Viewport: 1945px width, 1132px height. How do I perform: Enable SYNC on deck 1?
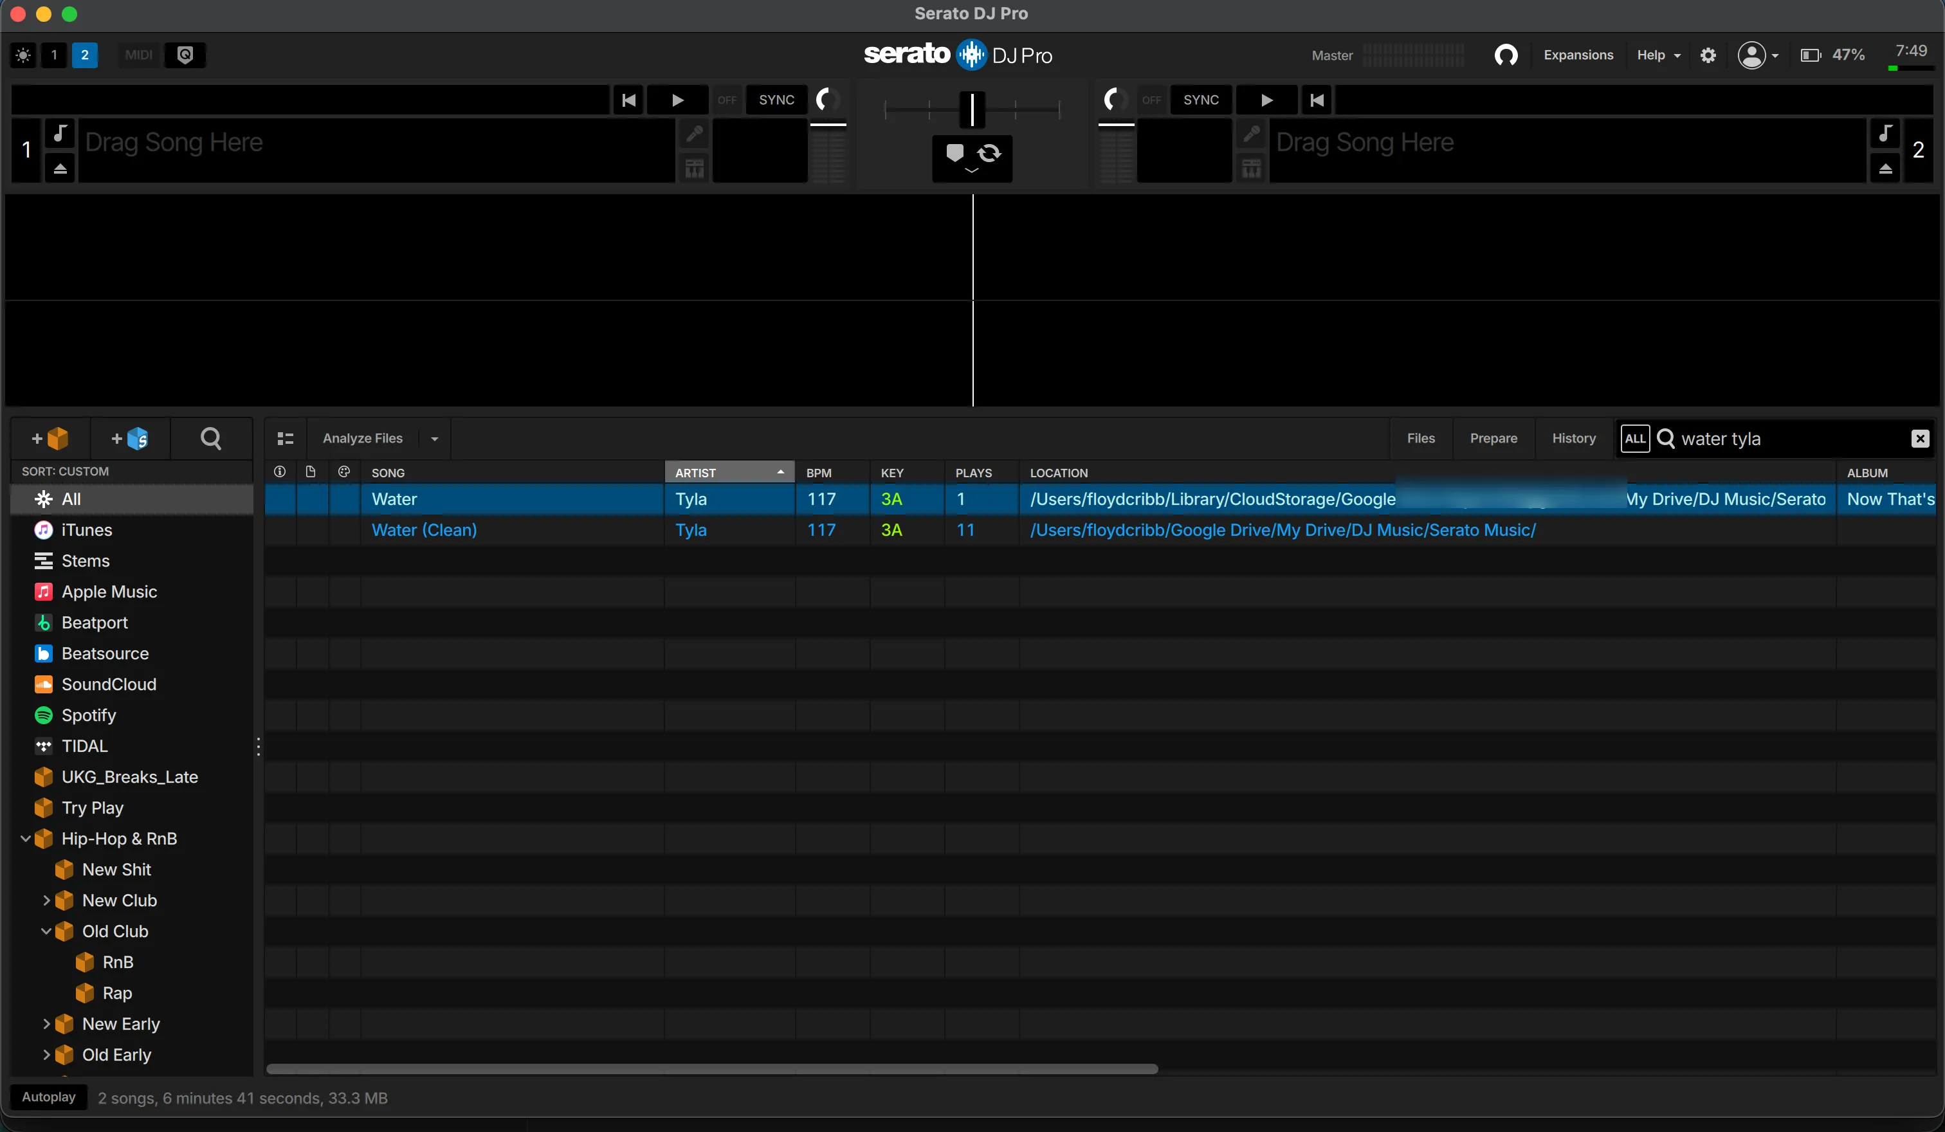click(x=776, y=100)
